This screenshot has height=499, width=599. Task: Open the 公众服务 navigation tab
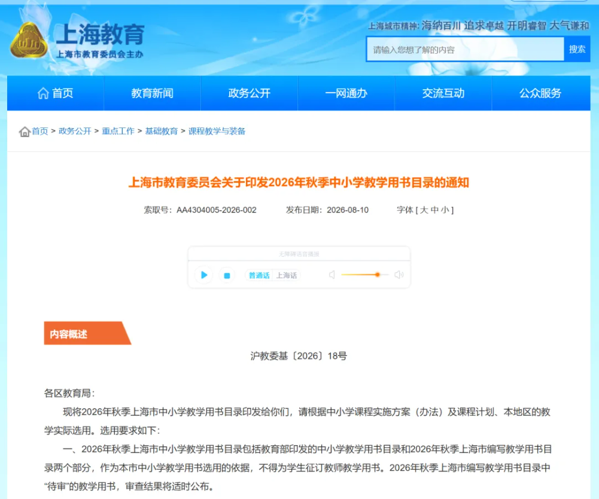[x=540, y=93]
